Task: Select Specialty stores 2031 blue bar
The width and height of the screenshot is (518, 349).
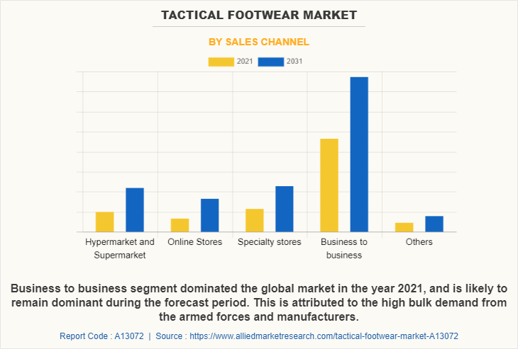Action: 285,209
